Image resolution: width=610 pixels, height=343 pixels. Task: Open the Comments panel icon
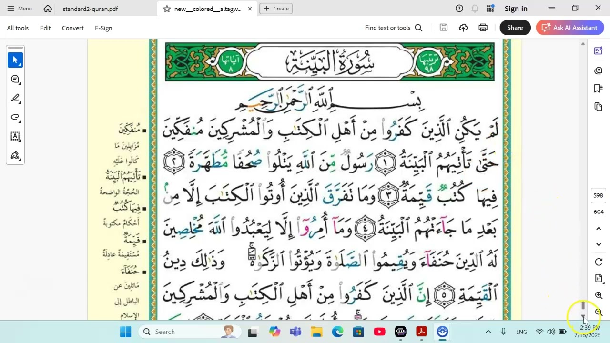(x=599, y=71)
